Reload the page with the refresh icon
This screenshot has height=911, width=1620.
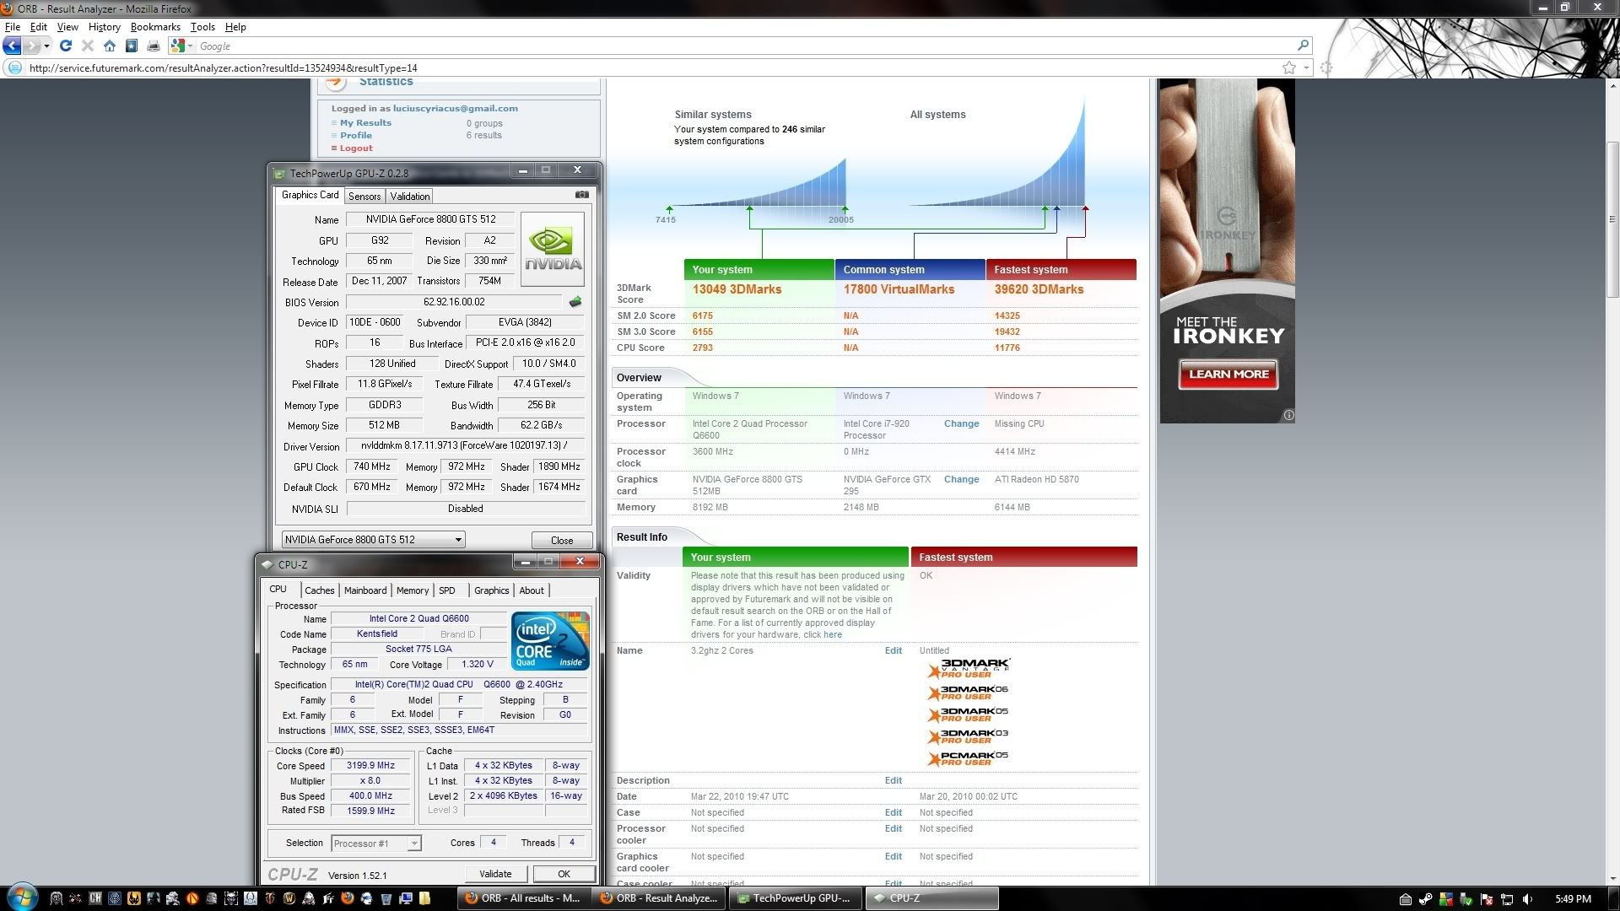click(65, 46)
